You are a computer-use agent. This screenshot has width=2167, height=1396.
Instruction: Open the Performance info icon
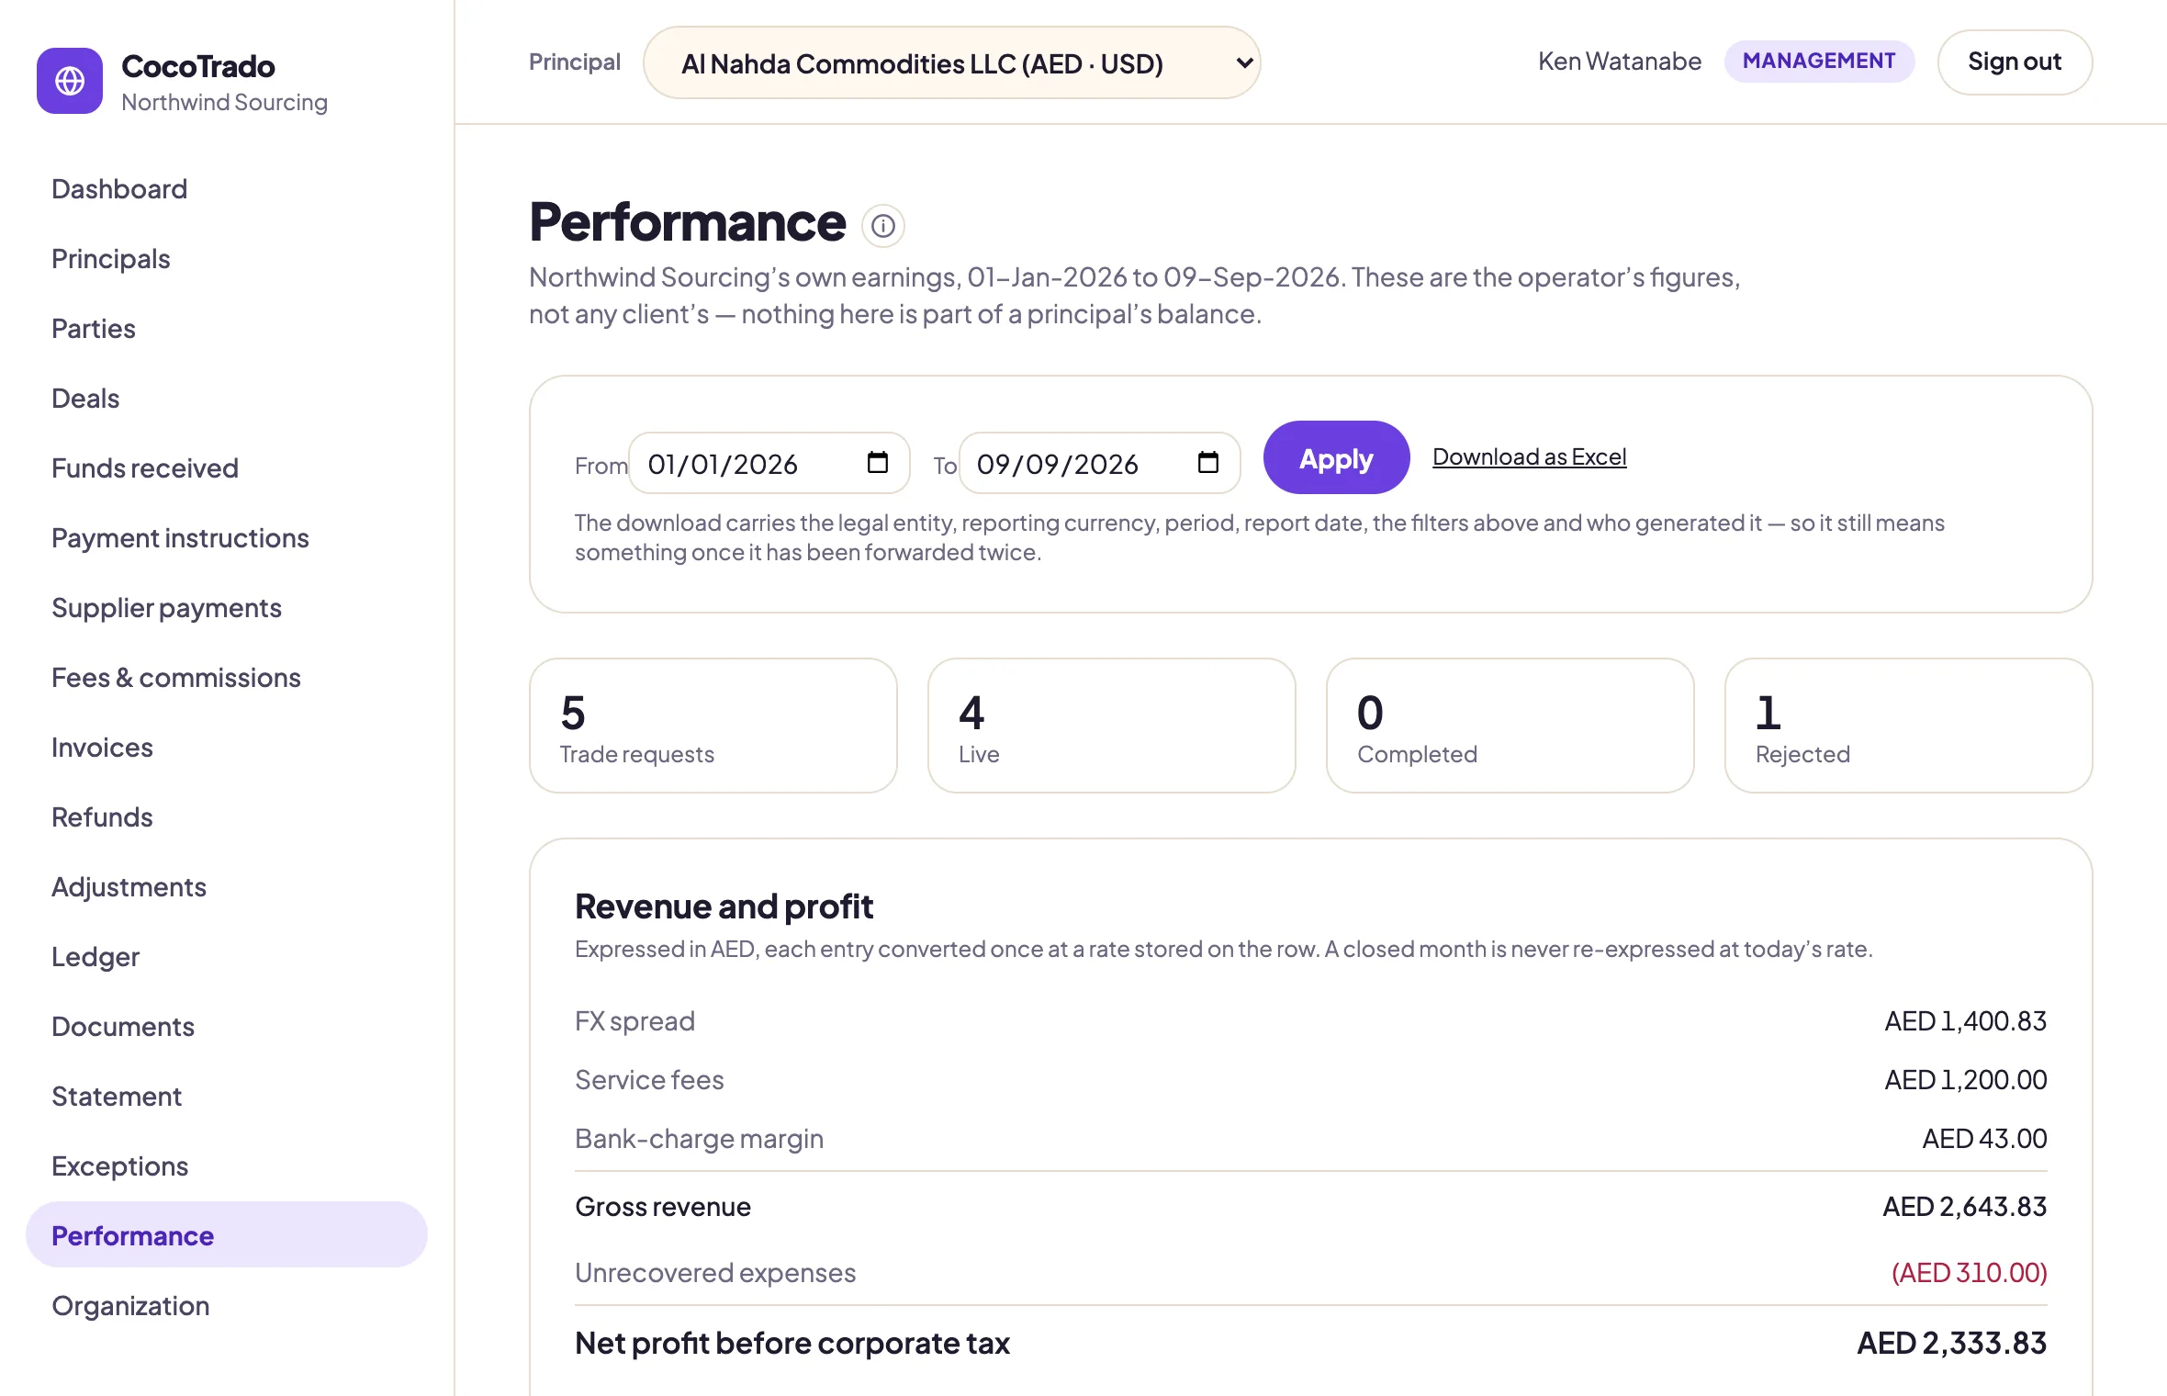(883, 226)
